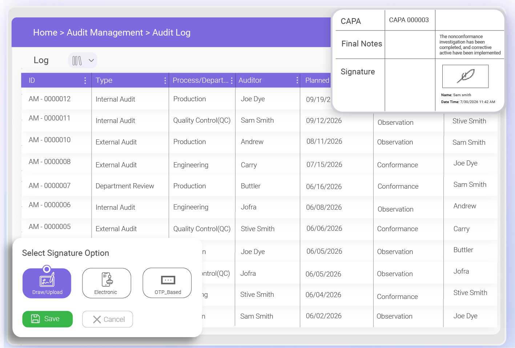Viewport: 515px width, 348px height.
Task: Open Process/Department column options menu
Action: coord(232,81)
